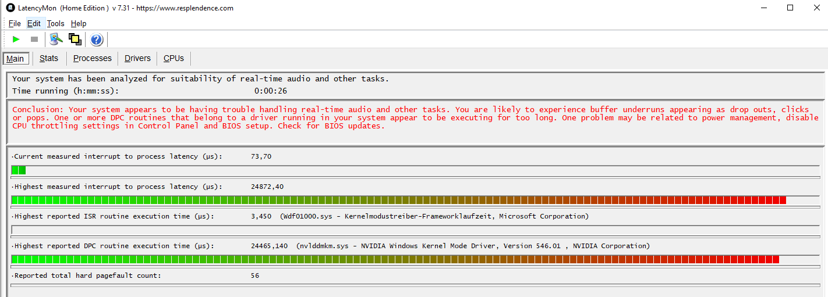
Task: Open help with the blue question mark icon
Action: pyautogui.click(x=97, y=40)
